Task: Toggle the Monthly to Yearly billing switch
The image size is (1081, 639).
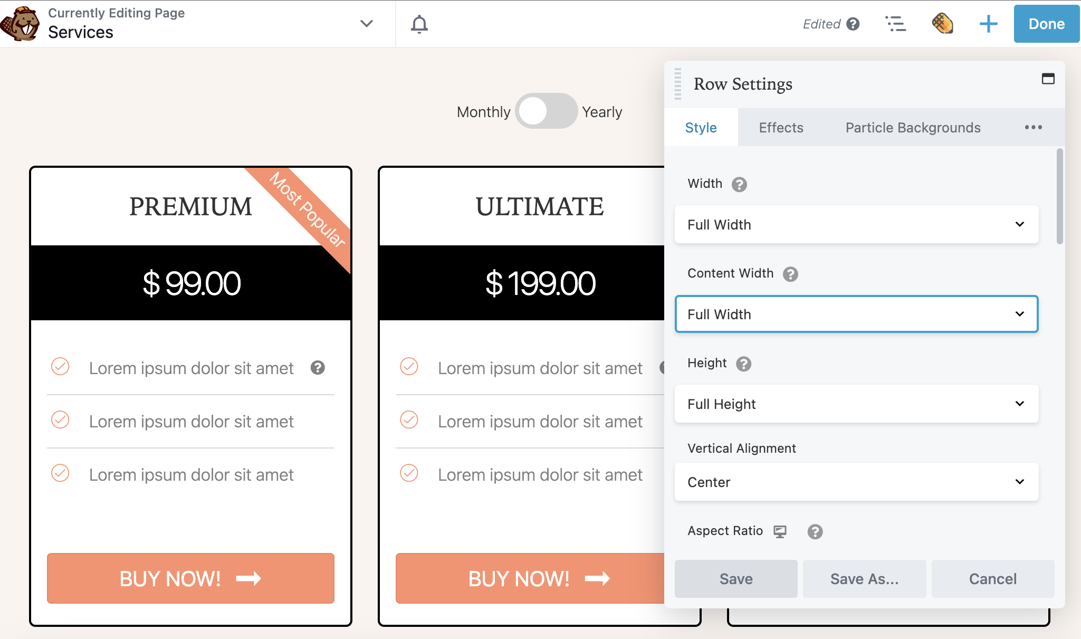Action: click(x=544, y=112)
